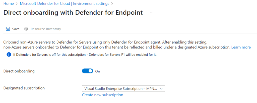Image resolution: width=257 pixels, height=103 pixels.
Task: Click the Defenders for Servers P1 info message
Action: click(x=85, y=55)
